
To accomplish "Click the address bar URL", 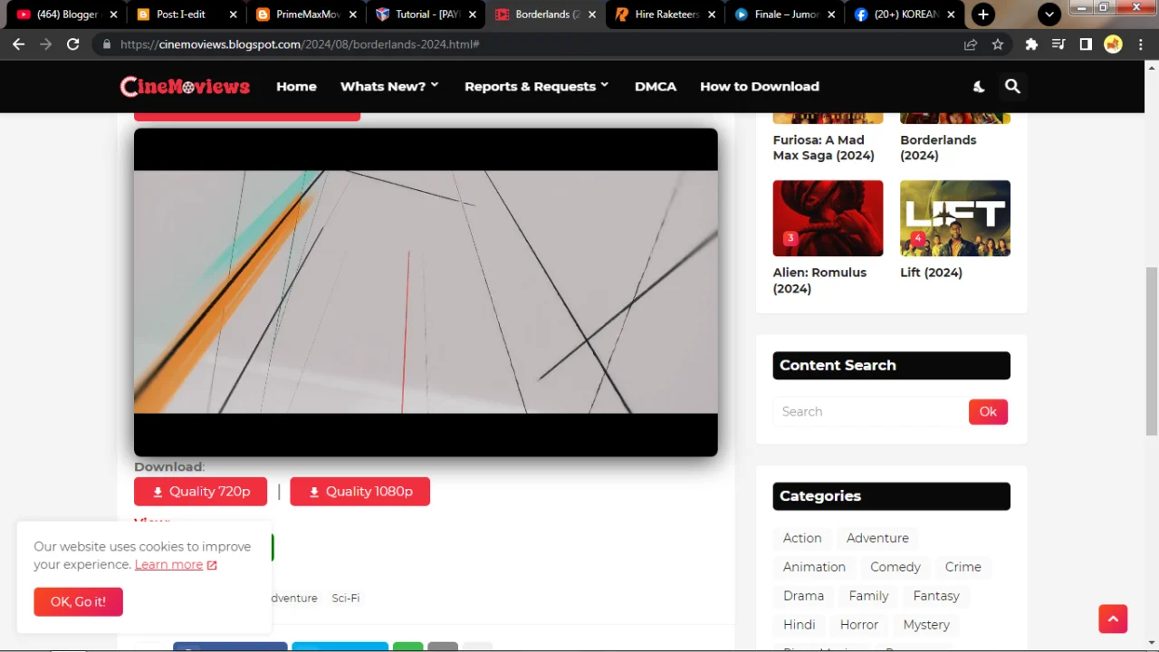I will pos(300,44).
